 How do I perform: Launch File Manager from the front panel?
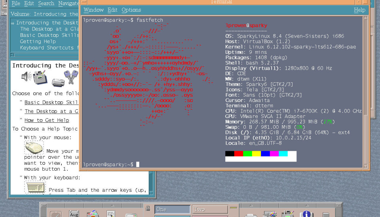click(93, 213)
